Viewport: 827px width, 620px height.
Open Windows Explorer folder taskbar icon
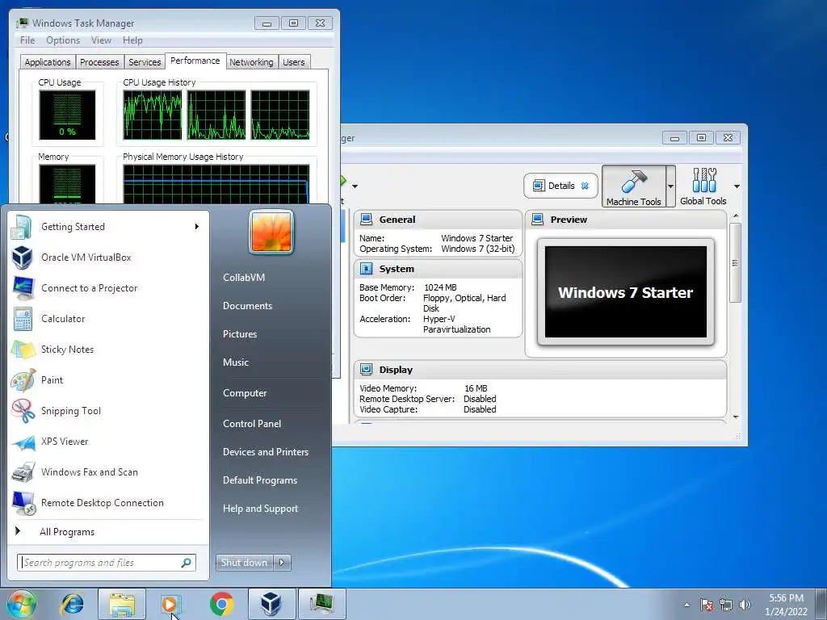tap(122, 604)
